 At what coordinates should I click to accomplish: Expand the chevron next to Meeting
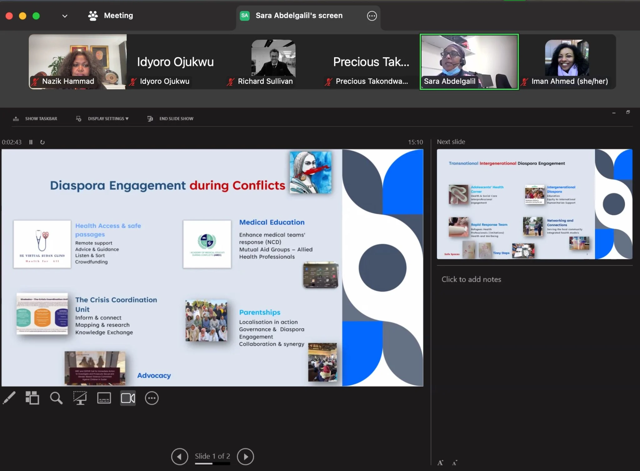65,16
